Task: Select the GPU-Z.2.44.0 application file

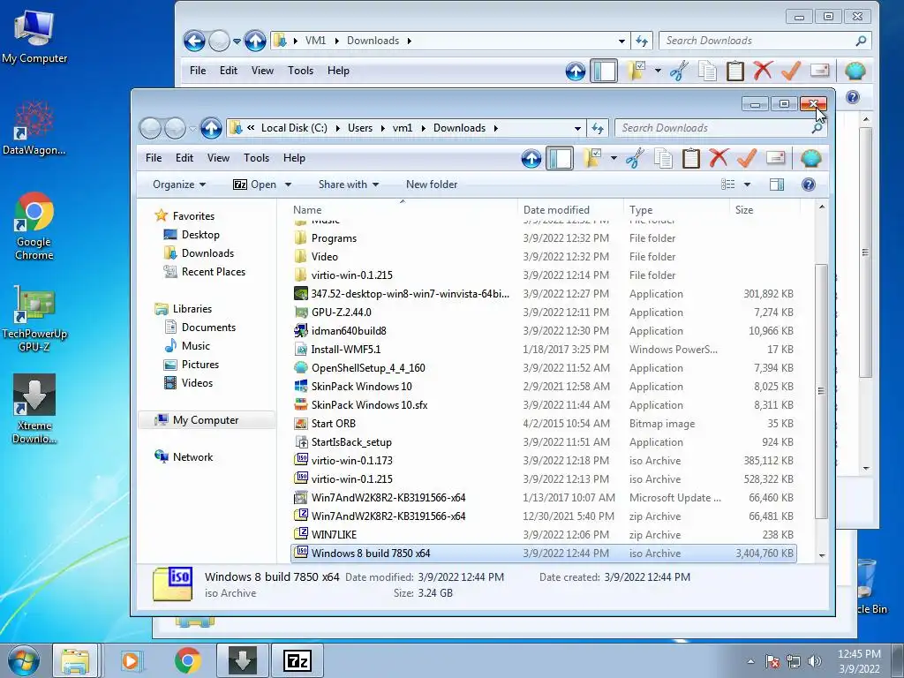Action: point(544,313)
